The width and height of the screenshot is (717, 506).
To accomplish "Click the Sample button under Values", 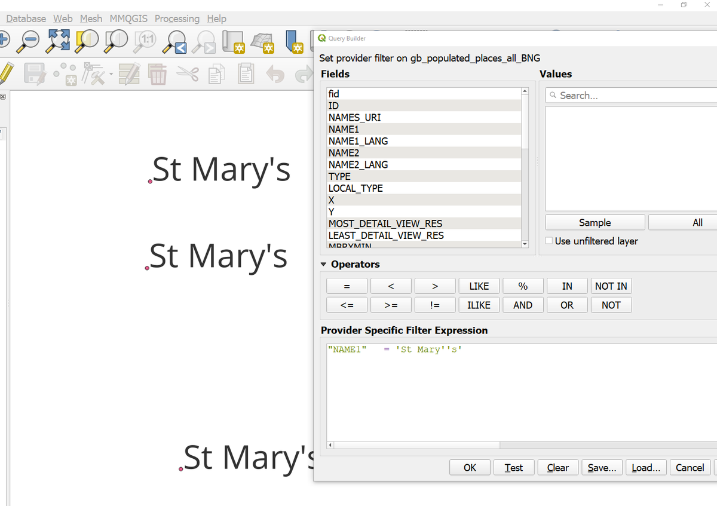I will pos(594,222).
